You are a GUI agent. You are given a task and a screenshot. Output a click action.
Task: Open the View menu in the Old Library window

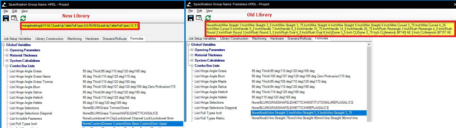click(x=209, y=11)
